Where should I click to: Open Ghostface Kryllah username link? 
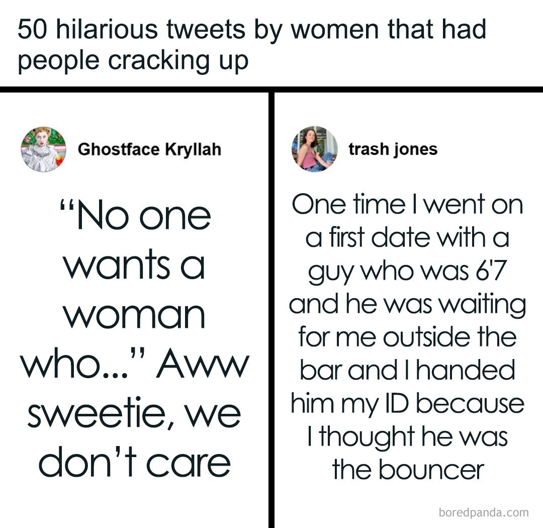click(149, 149)
